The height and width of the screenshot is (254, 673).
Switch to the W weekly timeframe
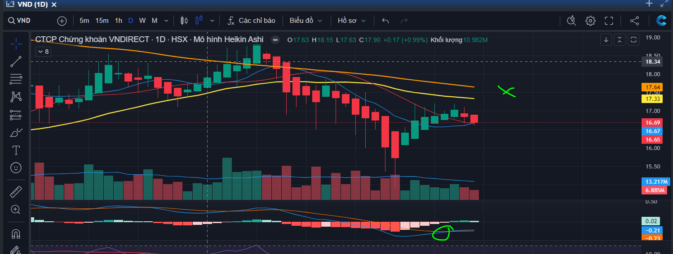click(x=142, y=21)
